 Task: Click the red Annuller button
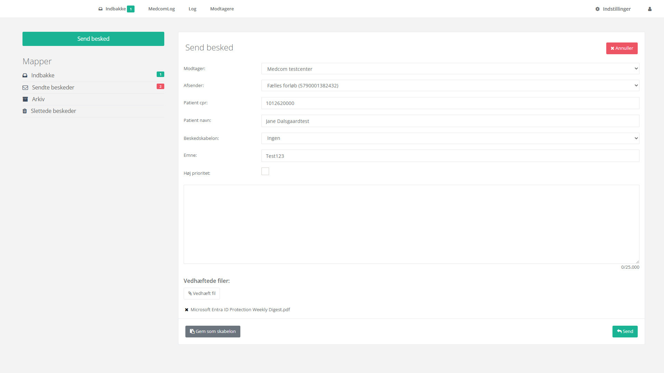tap(621, 48)
